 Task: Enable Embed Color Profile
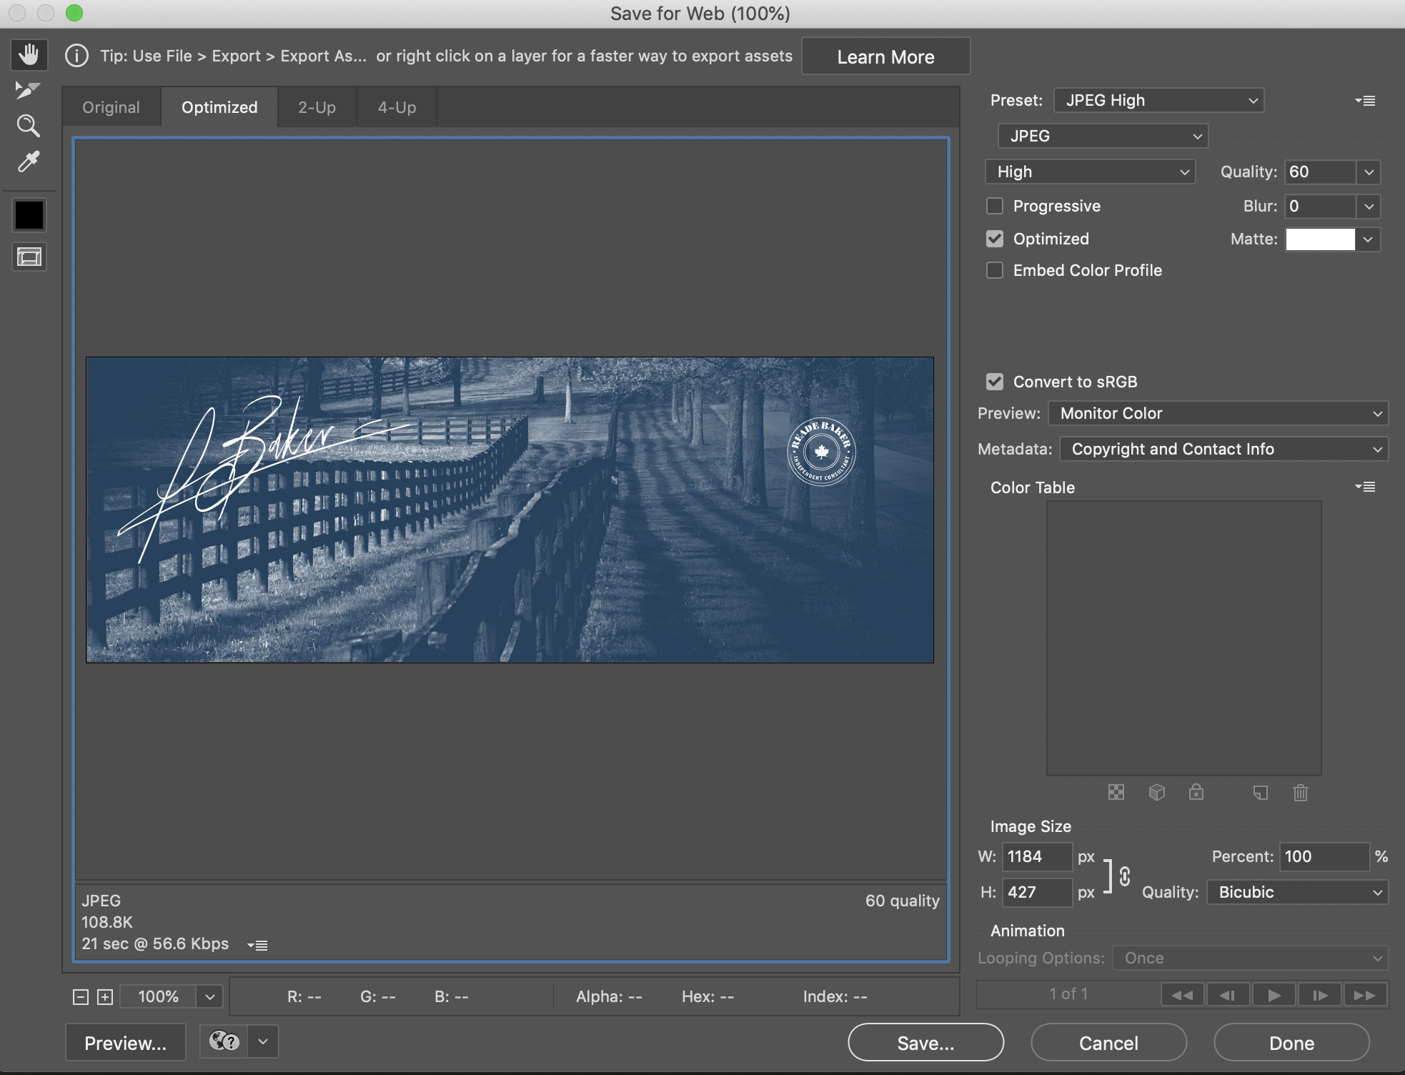[995, 270]
